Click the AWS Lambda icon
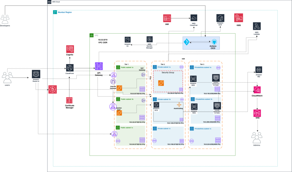The width and height of the screenshot is (292, 172). coord(257,26)
